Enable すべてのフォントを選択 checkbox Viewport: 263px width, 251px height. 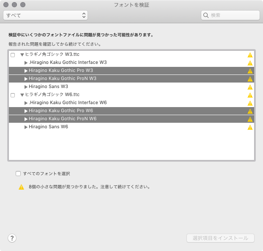click(x=18, y=174)
